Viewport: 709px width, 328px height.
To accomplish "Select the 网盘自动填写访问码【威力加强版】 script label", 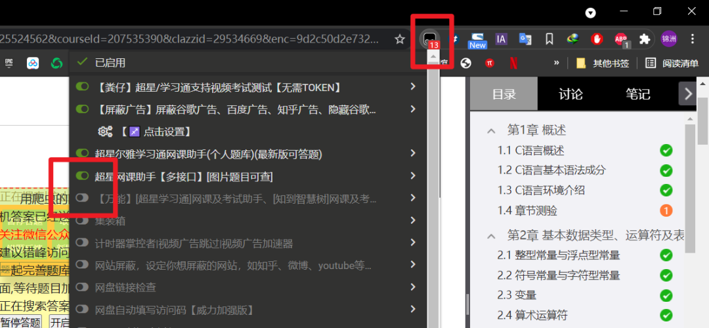I will [173, 310].
